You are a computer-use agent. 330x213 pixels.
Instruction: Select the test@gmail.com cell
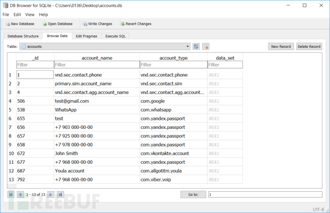[x=97, y=101]
